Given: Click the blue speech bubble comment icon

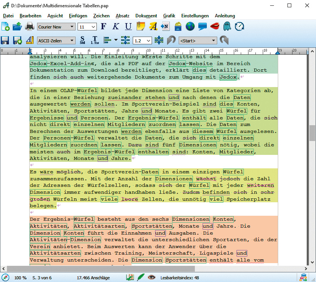Looking at the screenshot, I should (x=202, y=27).
